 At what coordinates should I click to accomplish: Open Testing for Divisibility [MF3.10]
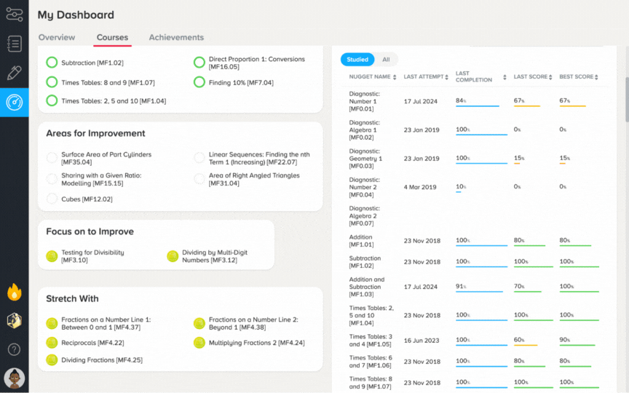click(x=92, y=256)
